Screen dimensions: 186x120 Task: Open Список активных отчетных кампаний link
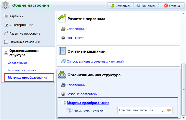click(x=95, y=62)
